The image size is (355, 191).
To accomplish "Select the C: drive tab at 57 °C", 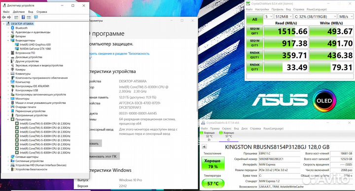I will tap(228, 136).
